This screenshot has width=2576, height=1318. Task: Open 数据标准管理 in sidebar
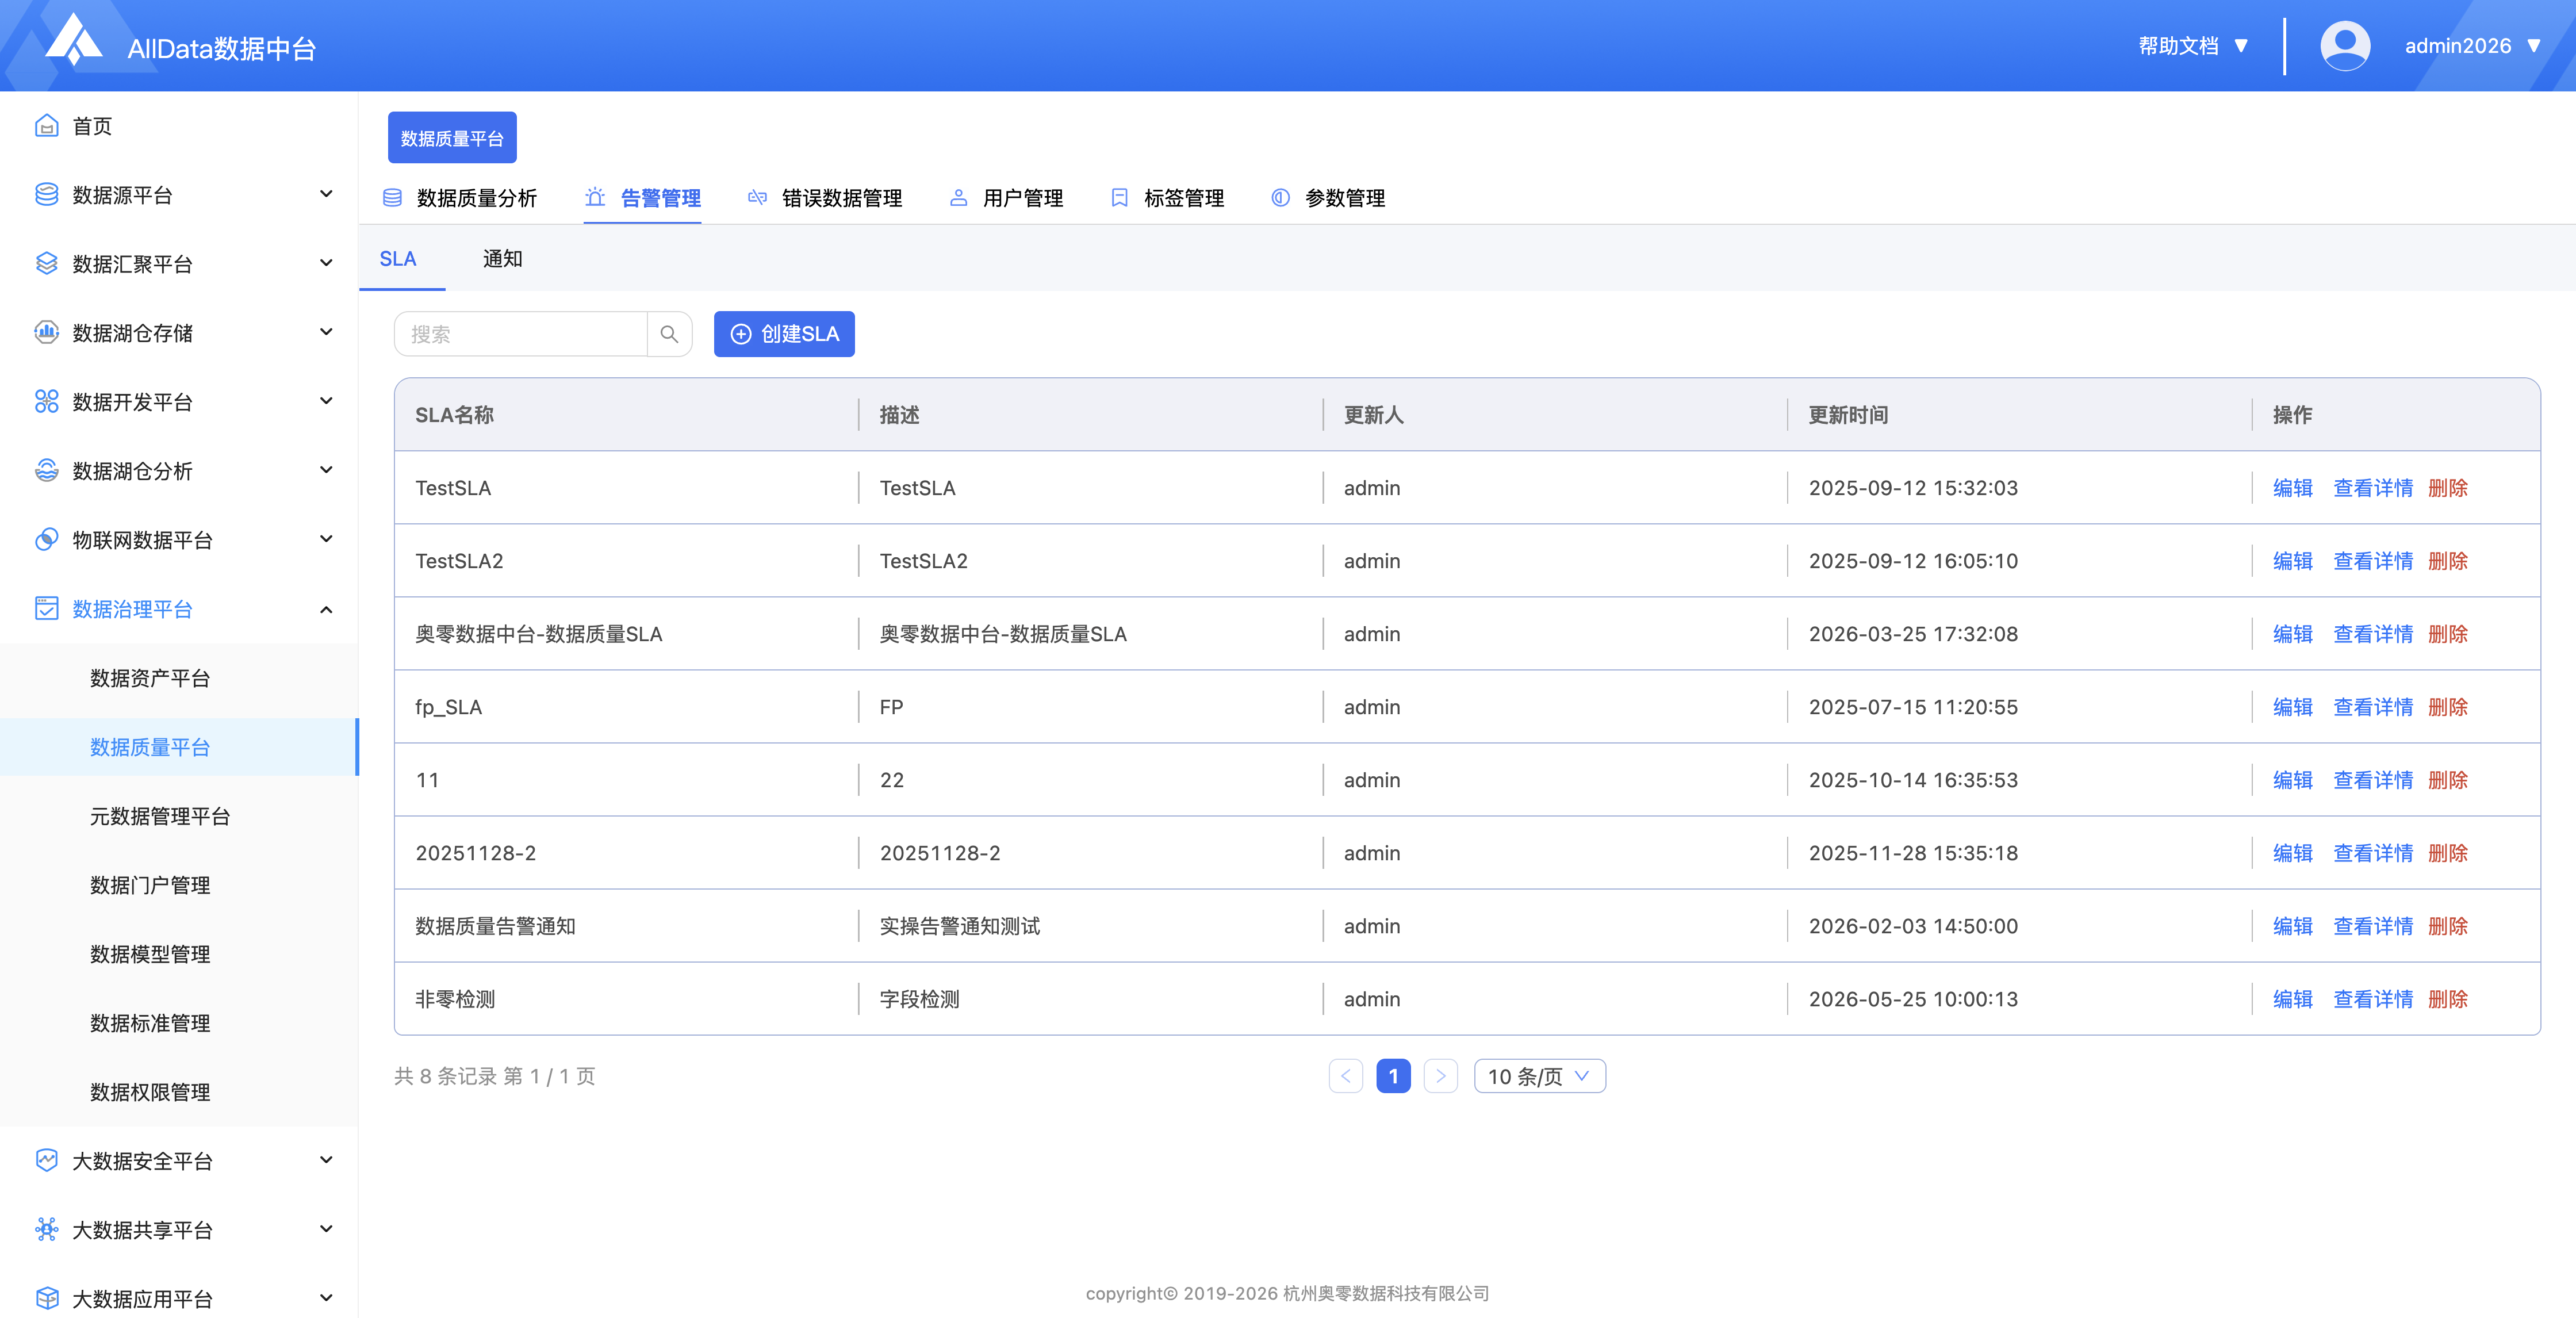click(150, 1023)
